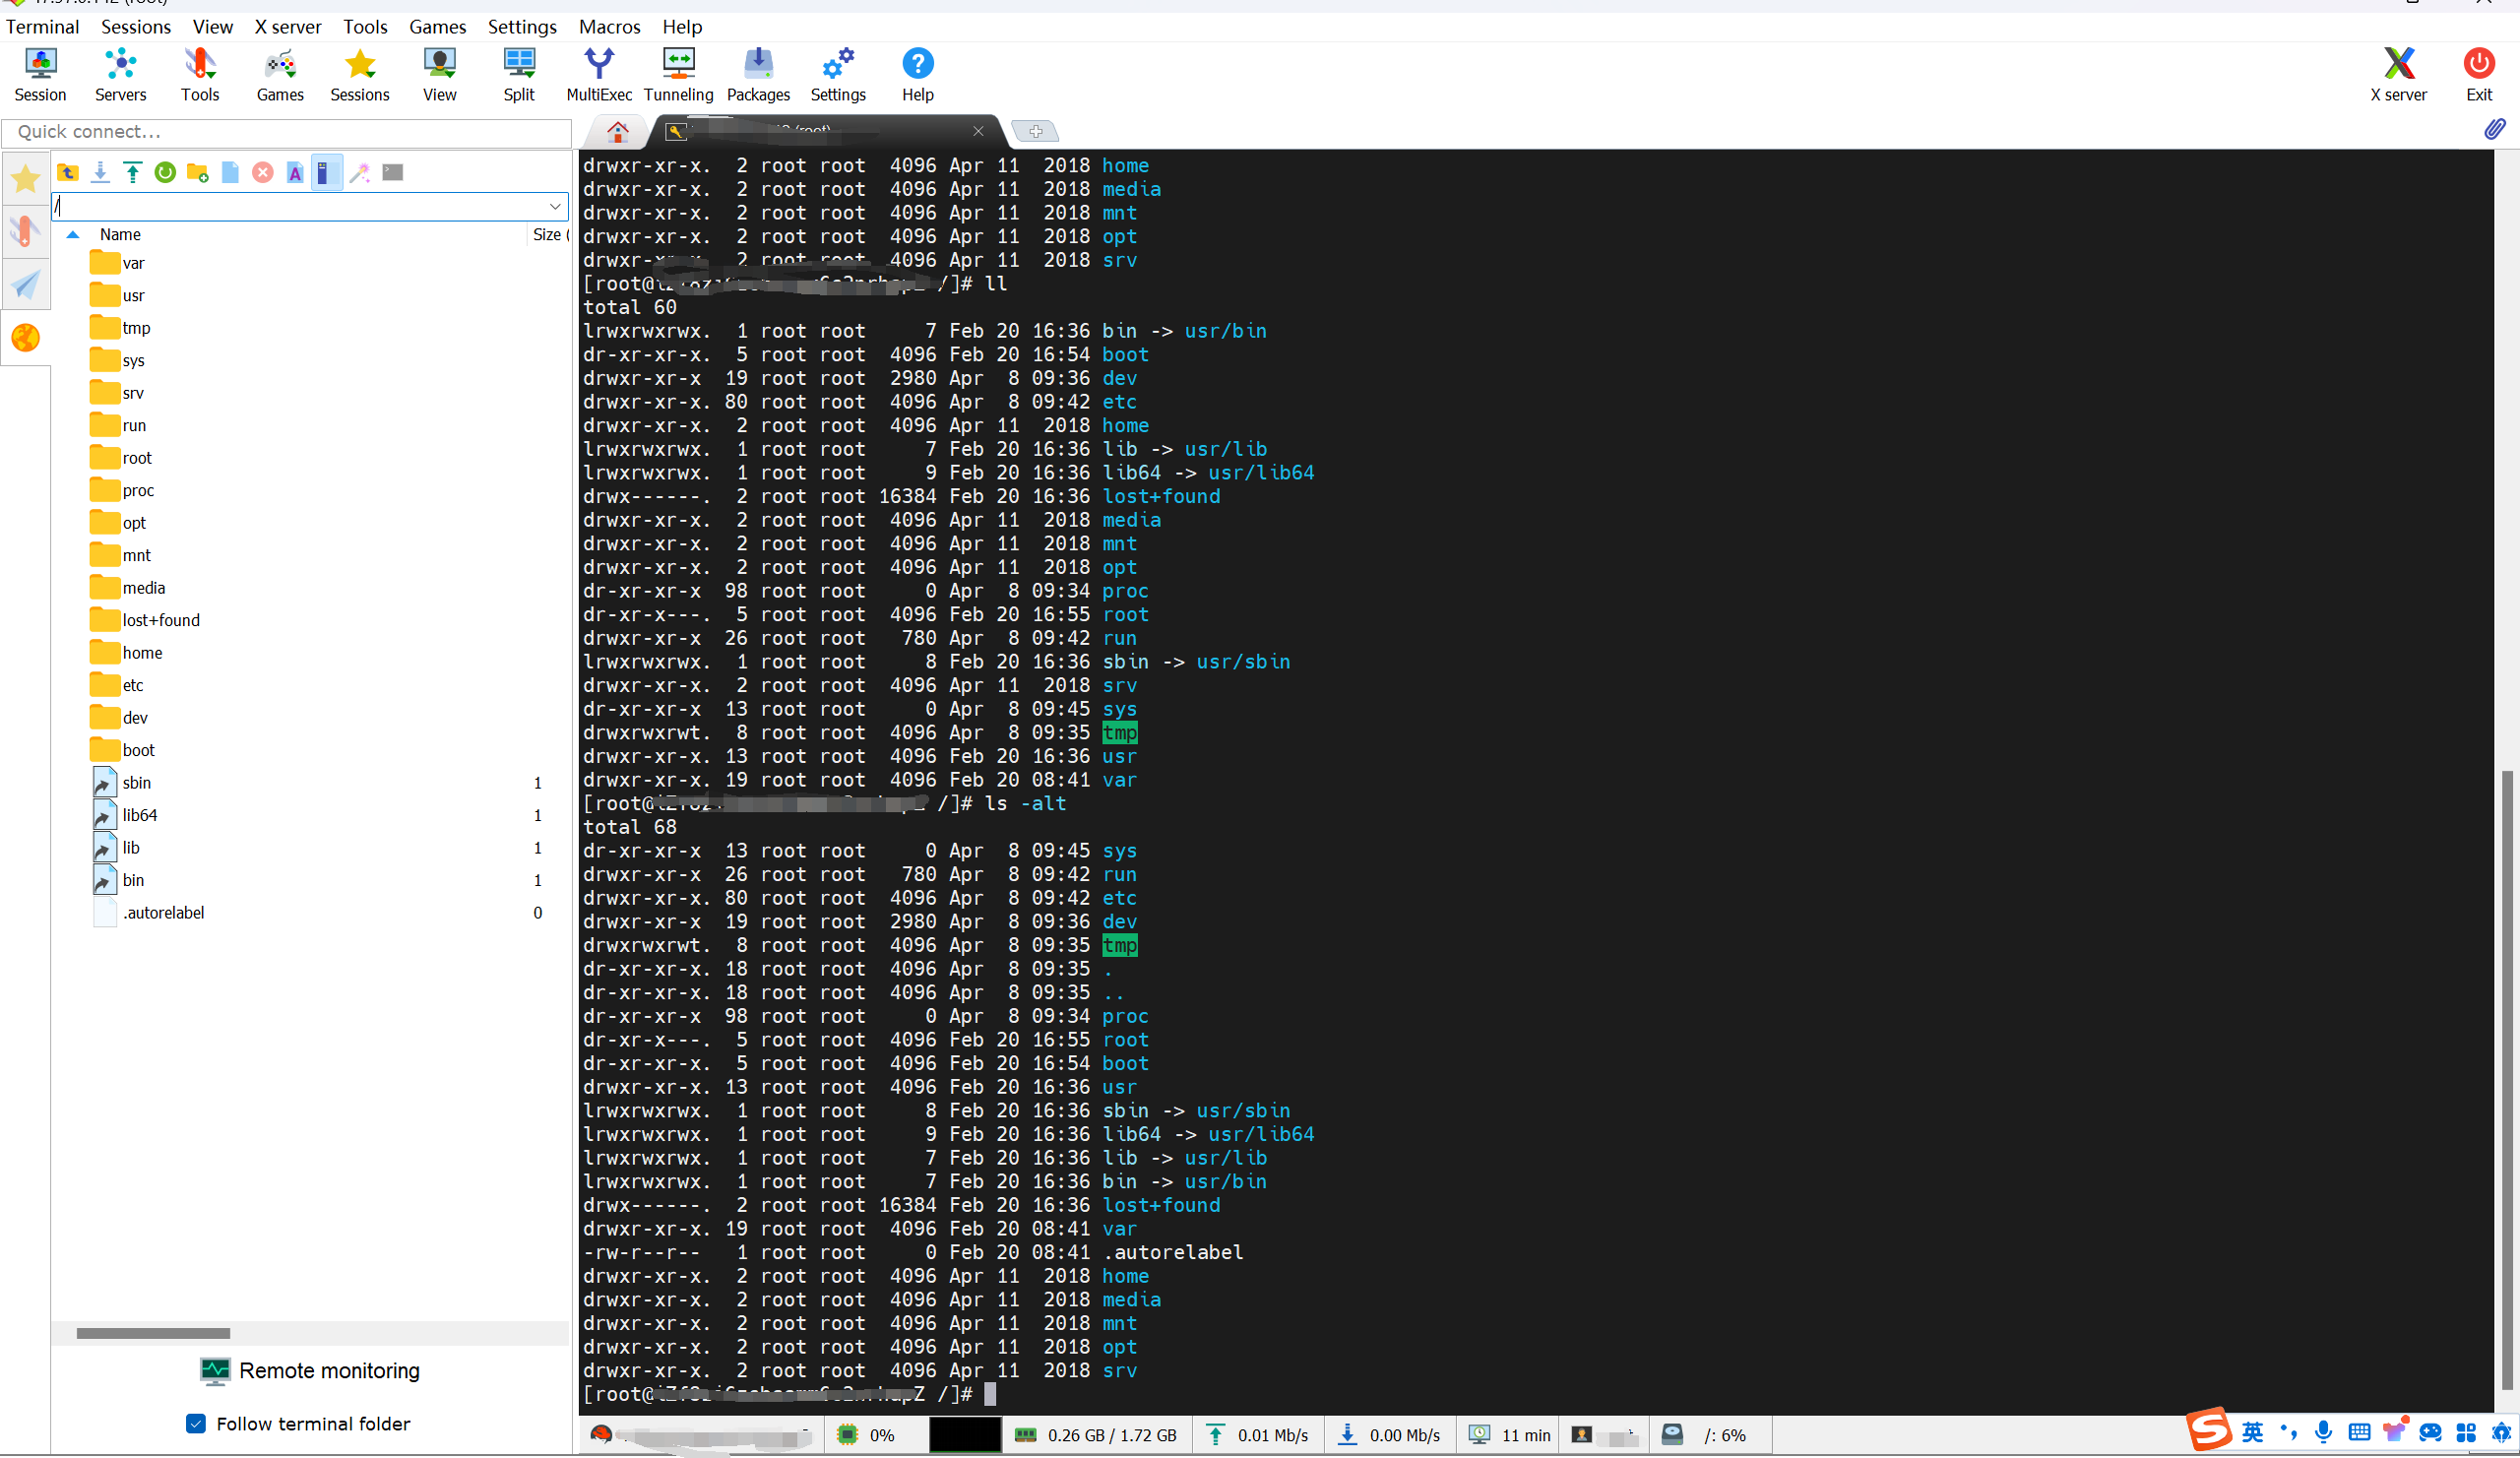
Task: Toggle the Follow terminal folder checkbox
Action: (x=196, y=1423)
